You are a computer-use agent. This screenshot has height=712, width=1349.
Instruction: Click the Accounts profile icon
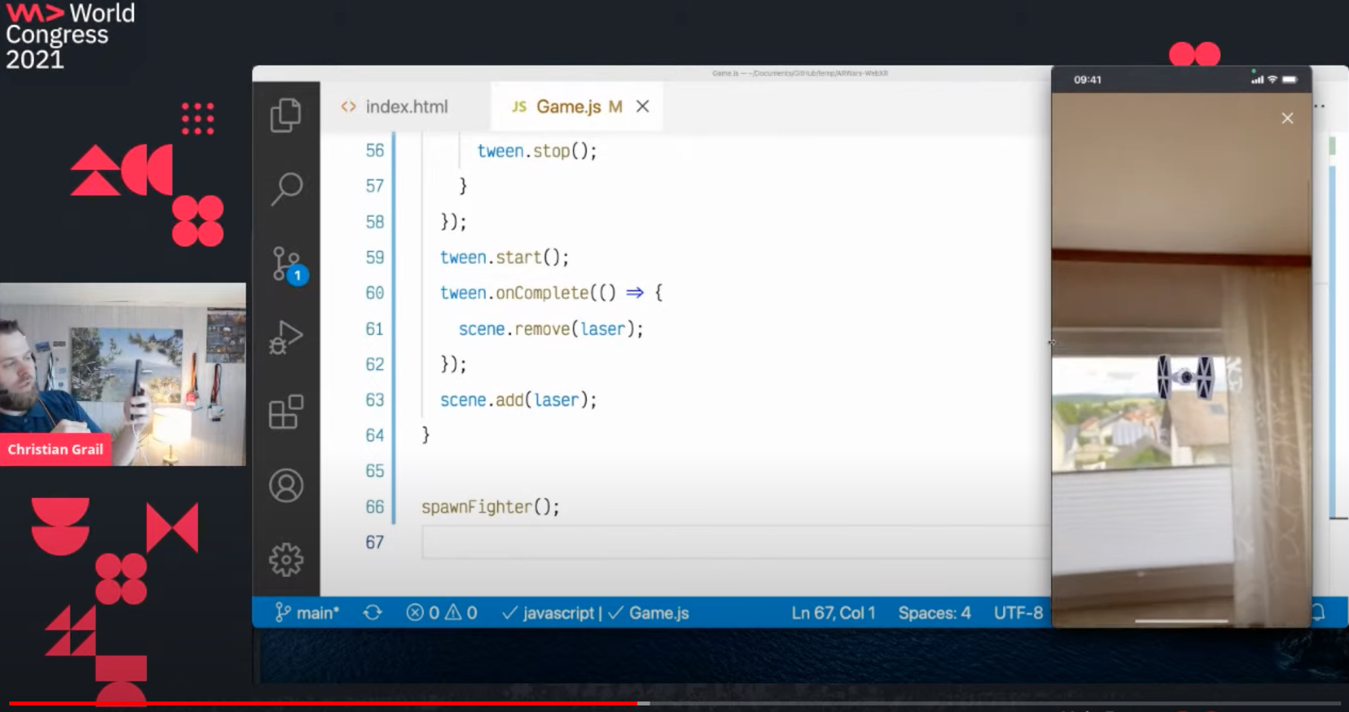click(286, 486)
